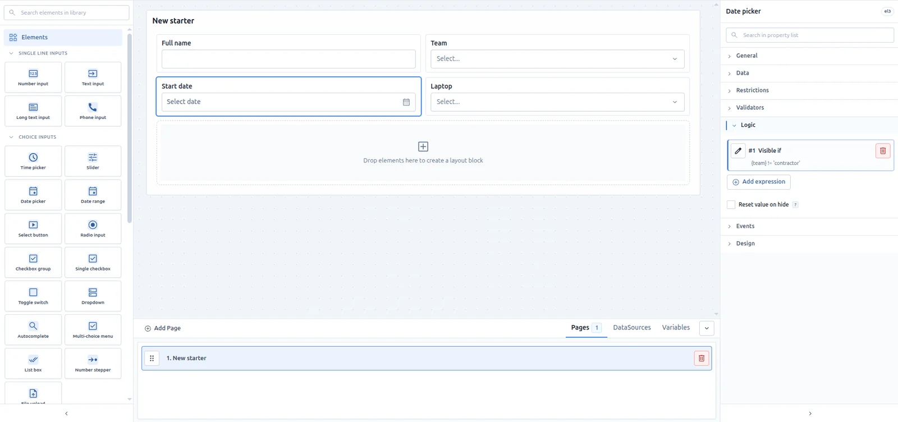The height and width of the screenshot is (422, 898).
Task: Switch to the Variables tab
Action: [676, 328]
